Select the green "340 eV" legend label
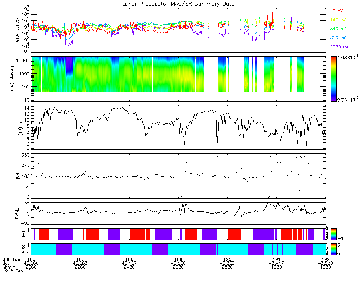362x282 pixels. [x=338, y=29]
